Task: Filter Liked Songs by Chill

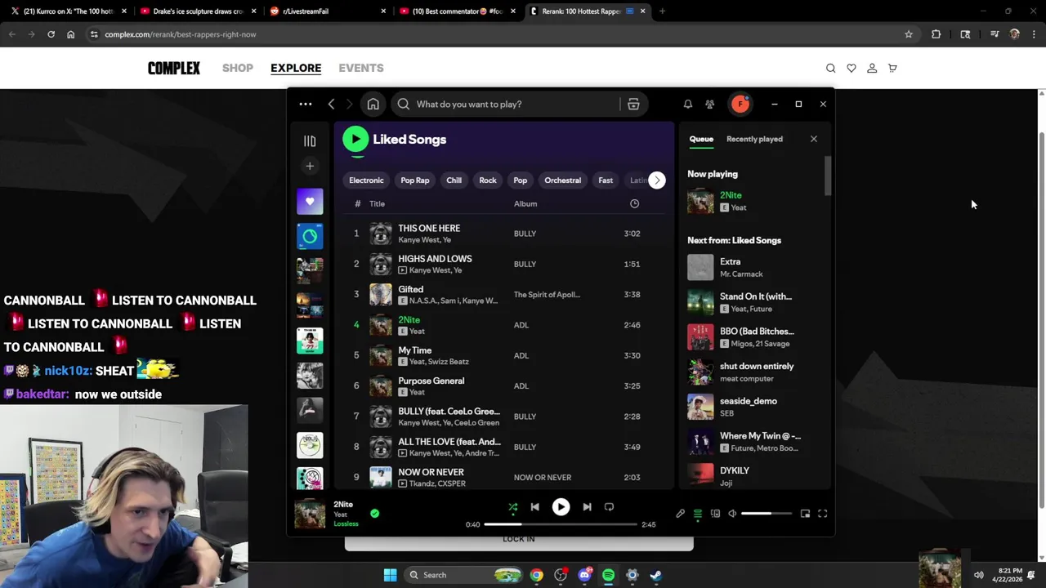Action: 454,180
